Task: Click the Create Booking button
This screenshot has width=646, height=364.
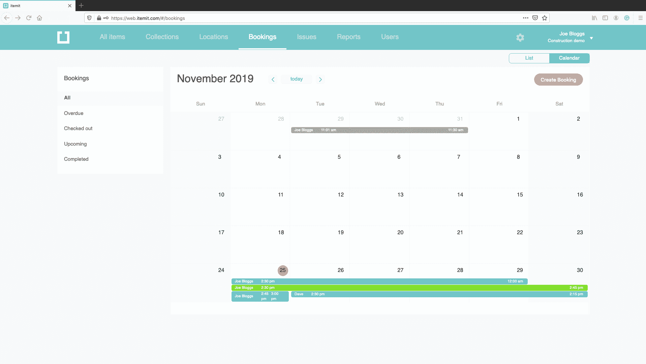Action: point(558,80)
